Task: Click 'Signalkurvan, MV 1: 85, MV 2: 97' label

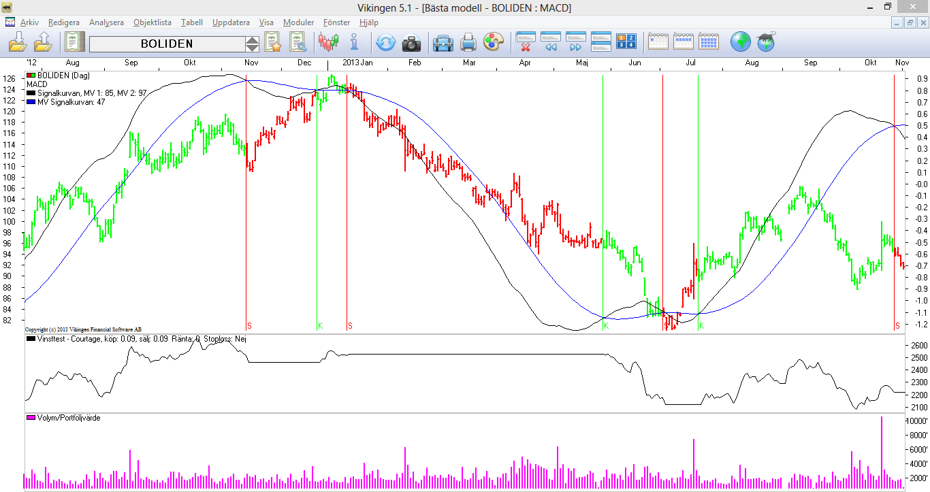Action: point(92,93)
